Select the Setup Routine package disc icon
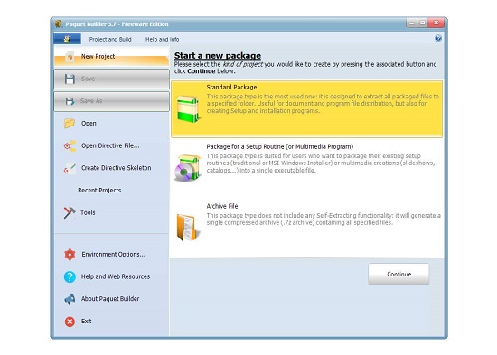The width and height of the screenshot is (497, 355). [x=187, y=168]
